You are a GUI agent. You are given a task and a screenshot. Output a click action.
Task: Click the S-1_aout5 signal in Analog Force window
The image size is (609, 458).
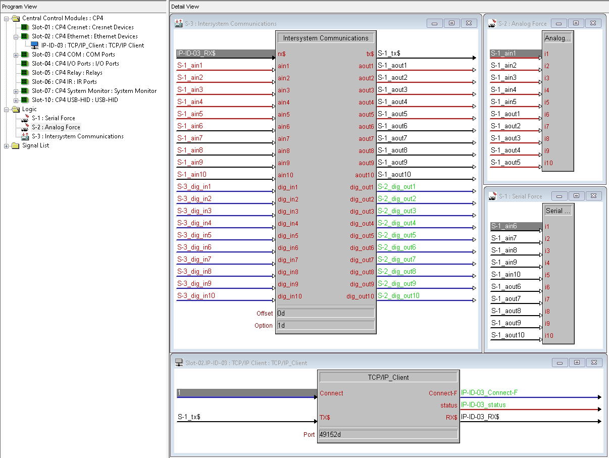pos(516,163)
